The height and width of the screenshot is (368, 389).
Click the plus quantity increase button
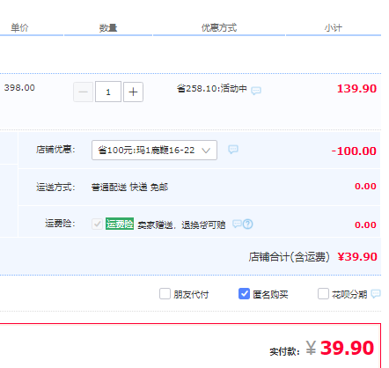(x=133, y=92)
